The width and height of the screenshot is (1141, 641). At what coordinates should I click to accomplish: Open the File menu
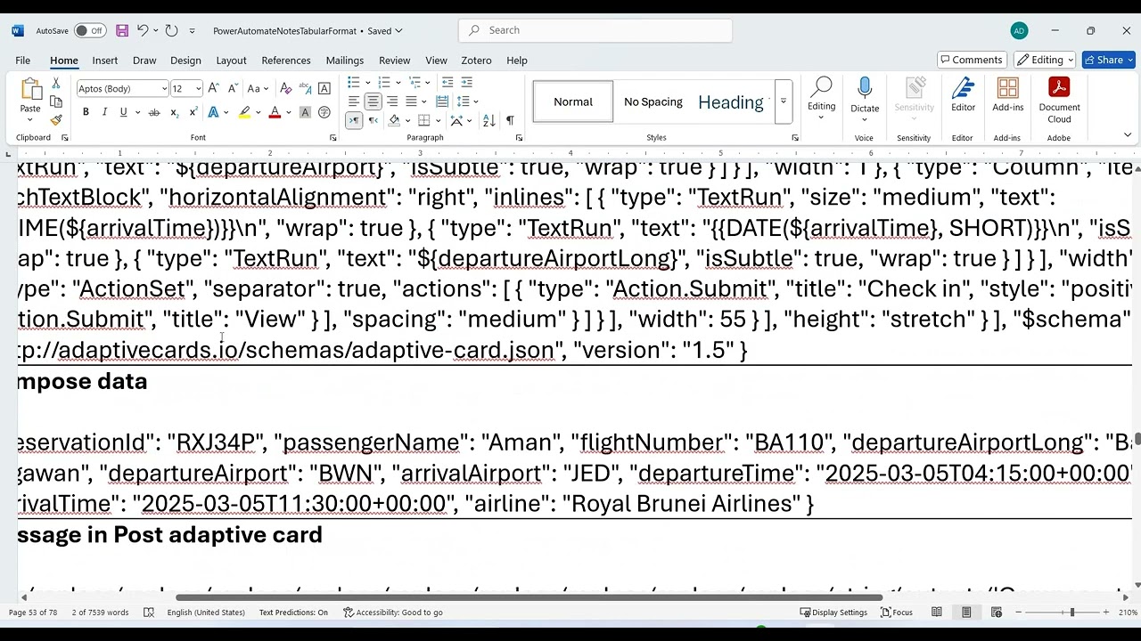click(22, 60)
